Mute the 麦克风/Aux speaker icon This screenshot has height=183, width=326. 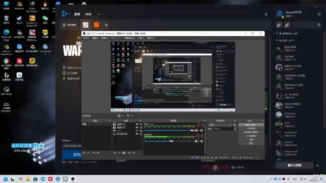click(196, 131)
